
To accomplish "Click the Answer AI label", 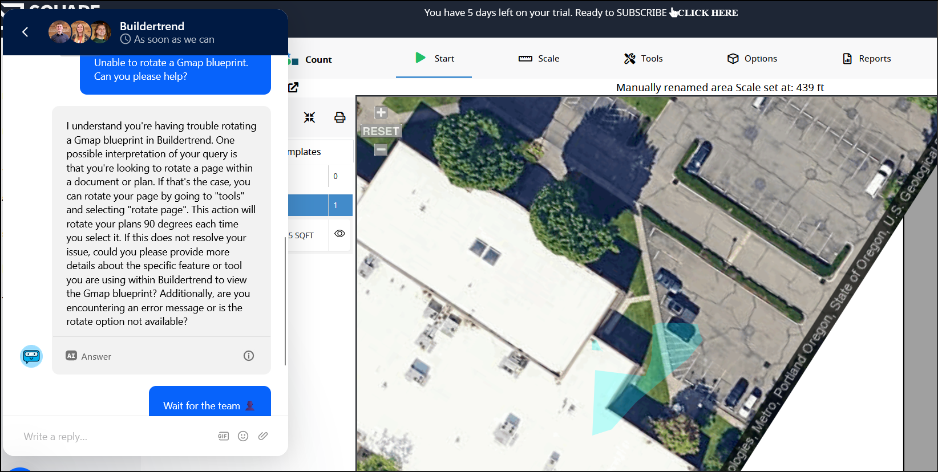I will click(x=88, y=356).
